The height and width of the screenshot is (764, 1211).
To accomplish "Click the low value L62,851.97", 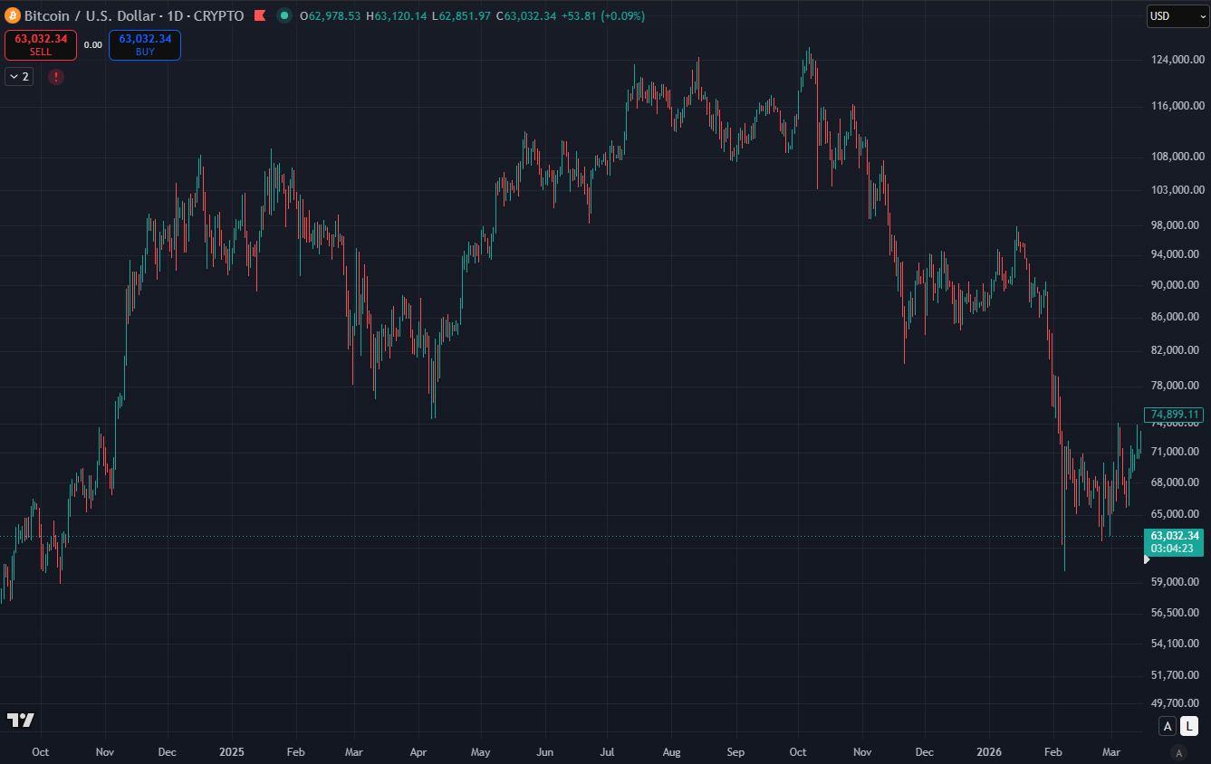I will [x=461, y=16].
